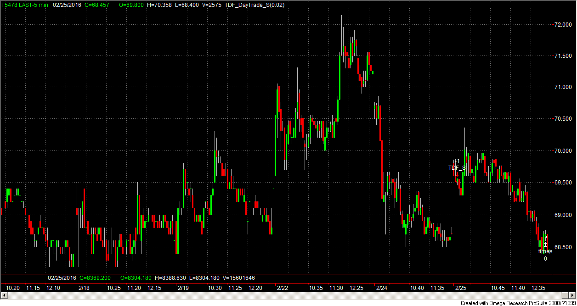Click the 12:35 time label on axis
The image size is (577, 306).
coord(538,288)
